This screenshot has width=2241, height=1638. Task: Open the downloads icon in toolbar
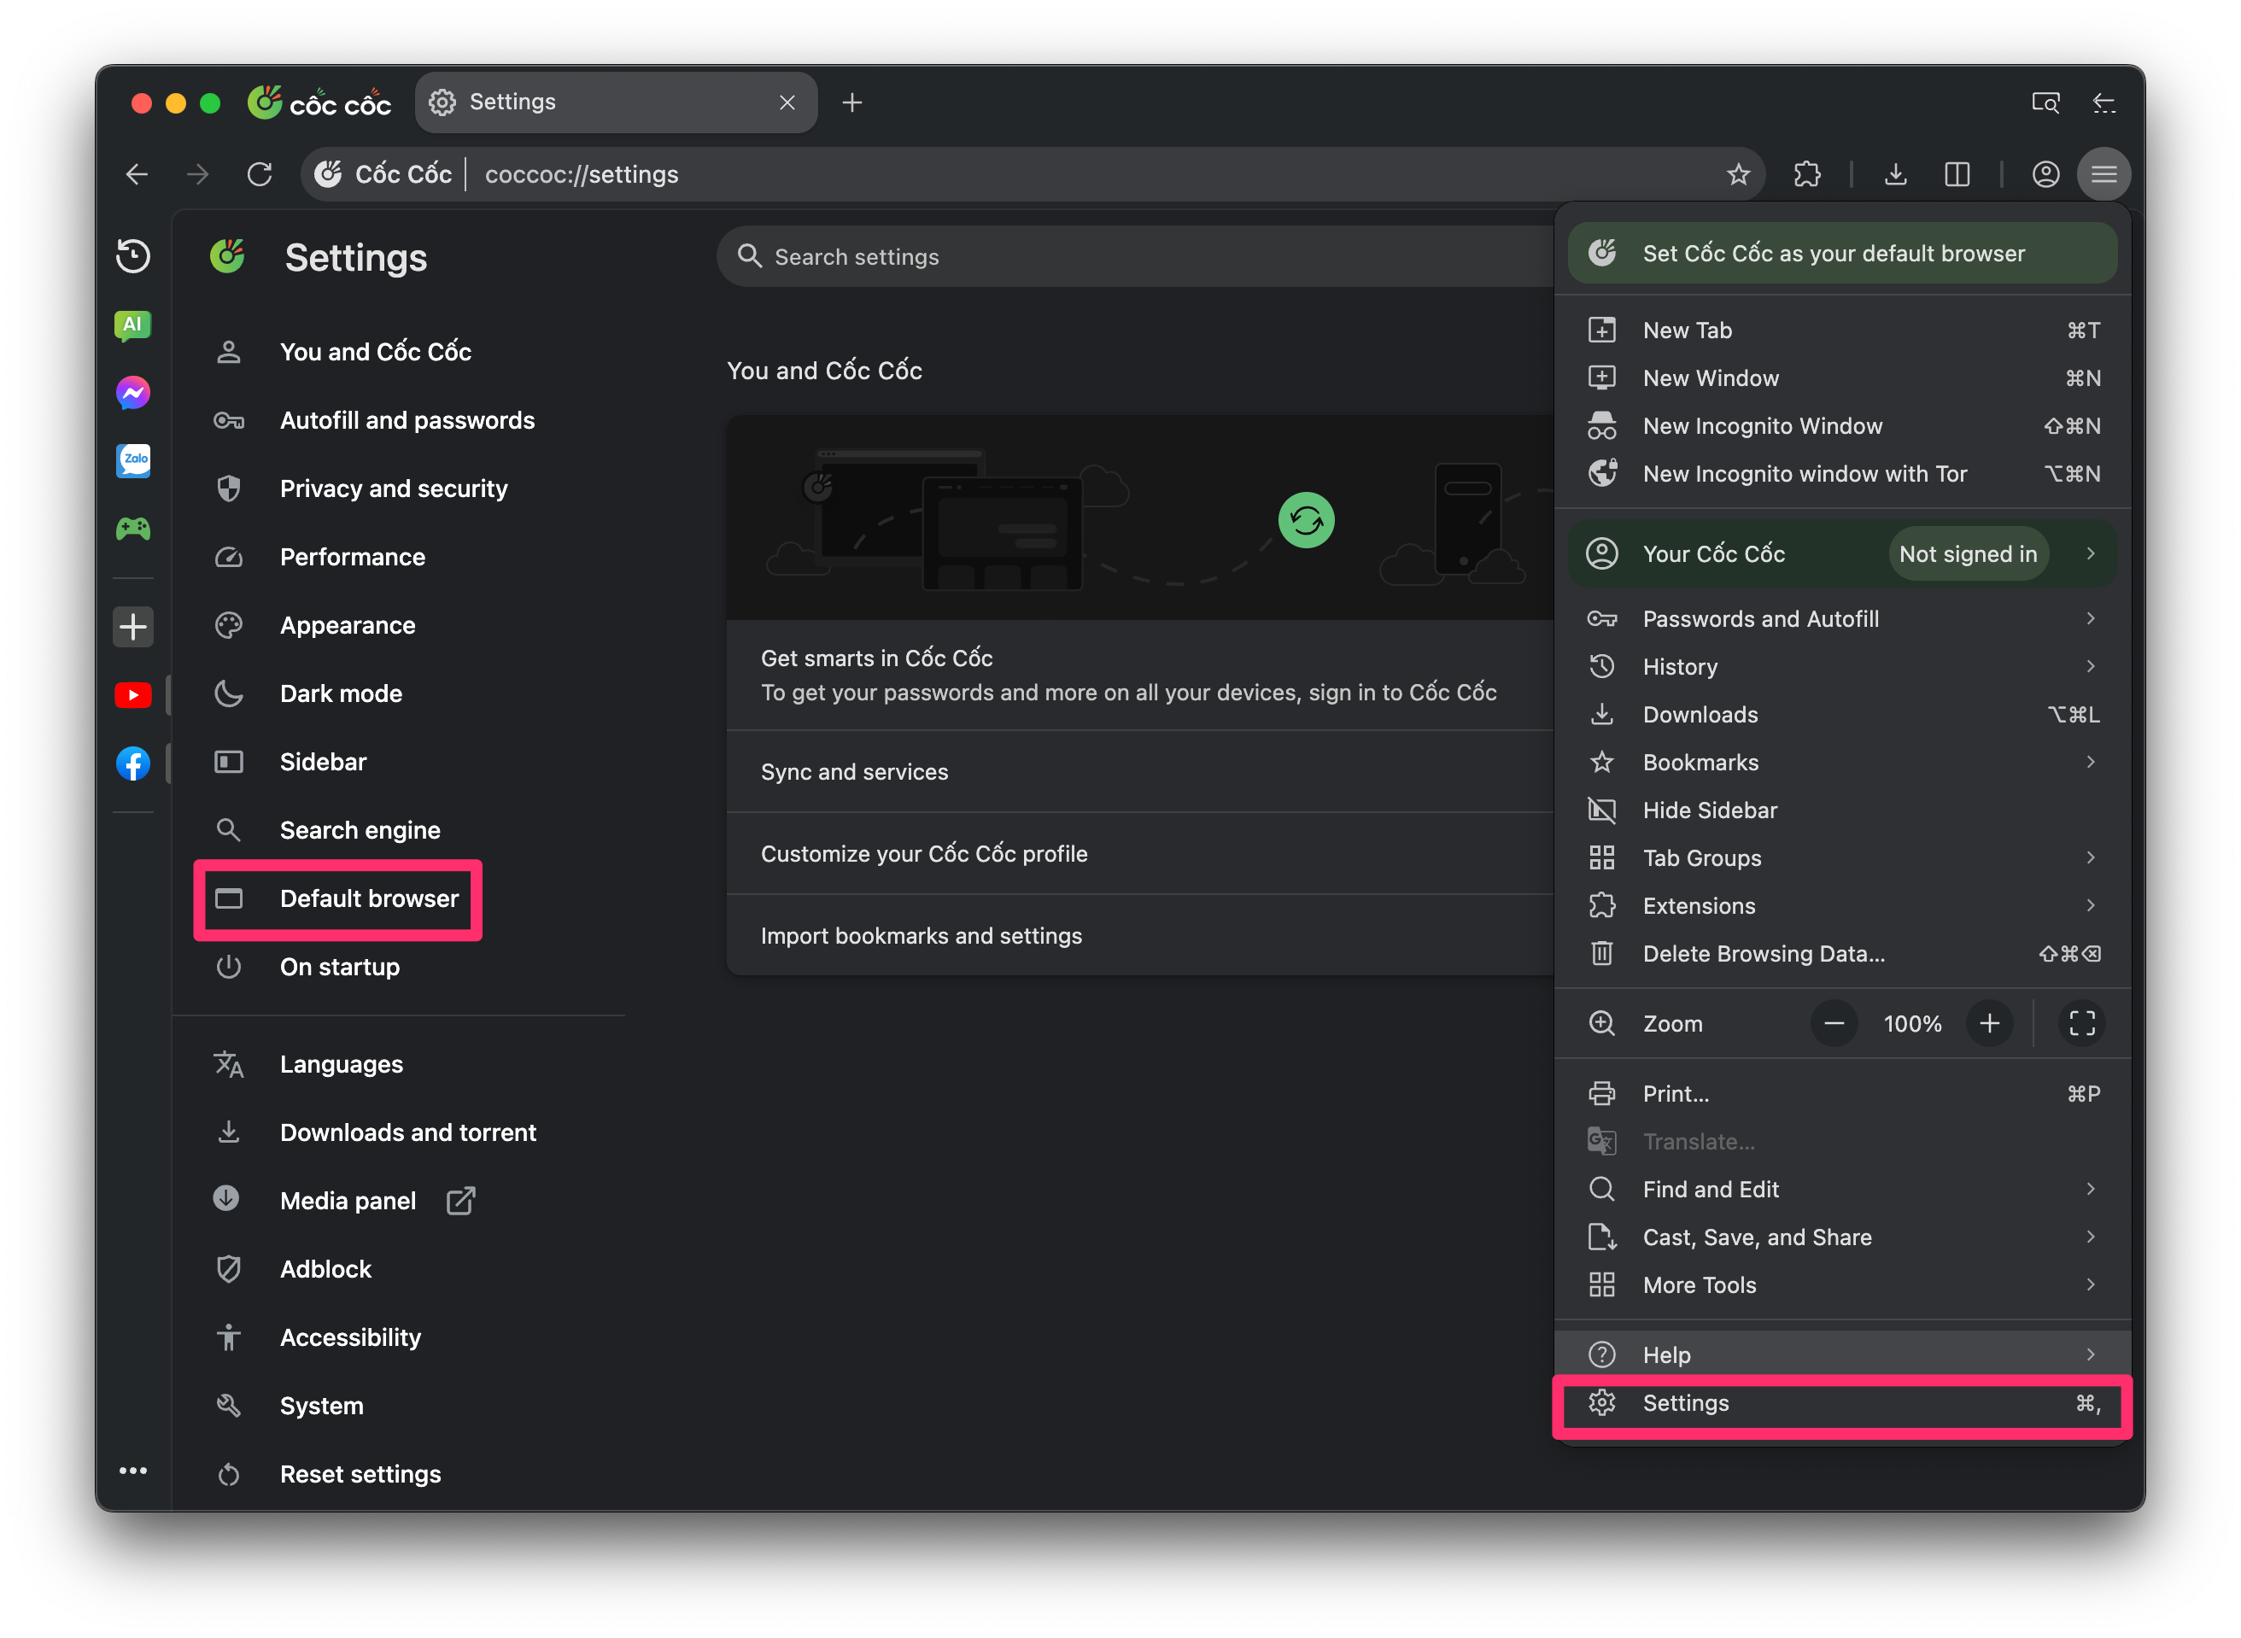[1895, 174]
